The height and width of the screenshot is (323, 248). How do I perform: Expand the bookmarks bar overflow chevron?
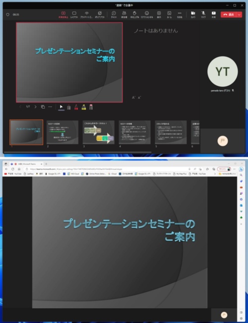(x=215, y=174)
